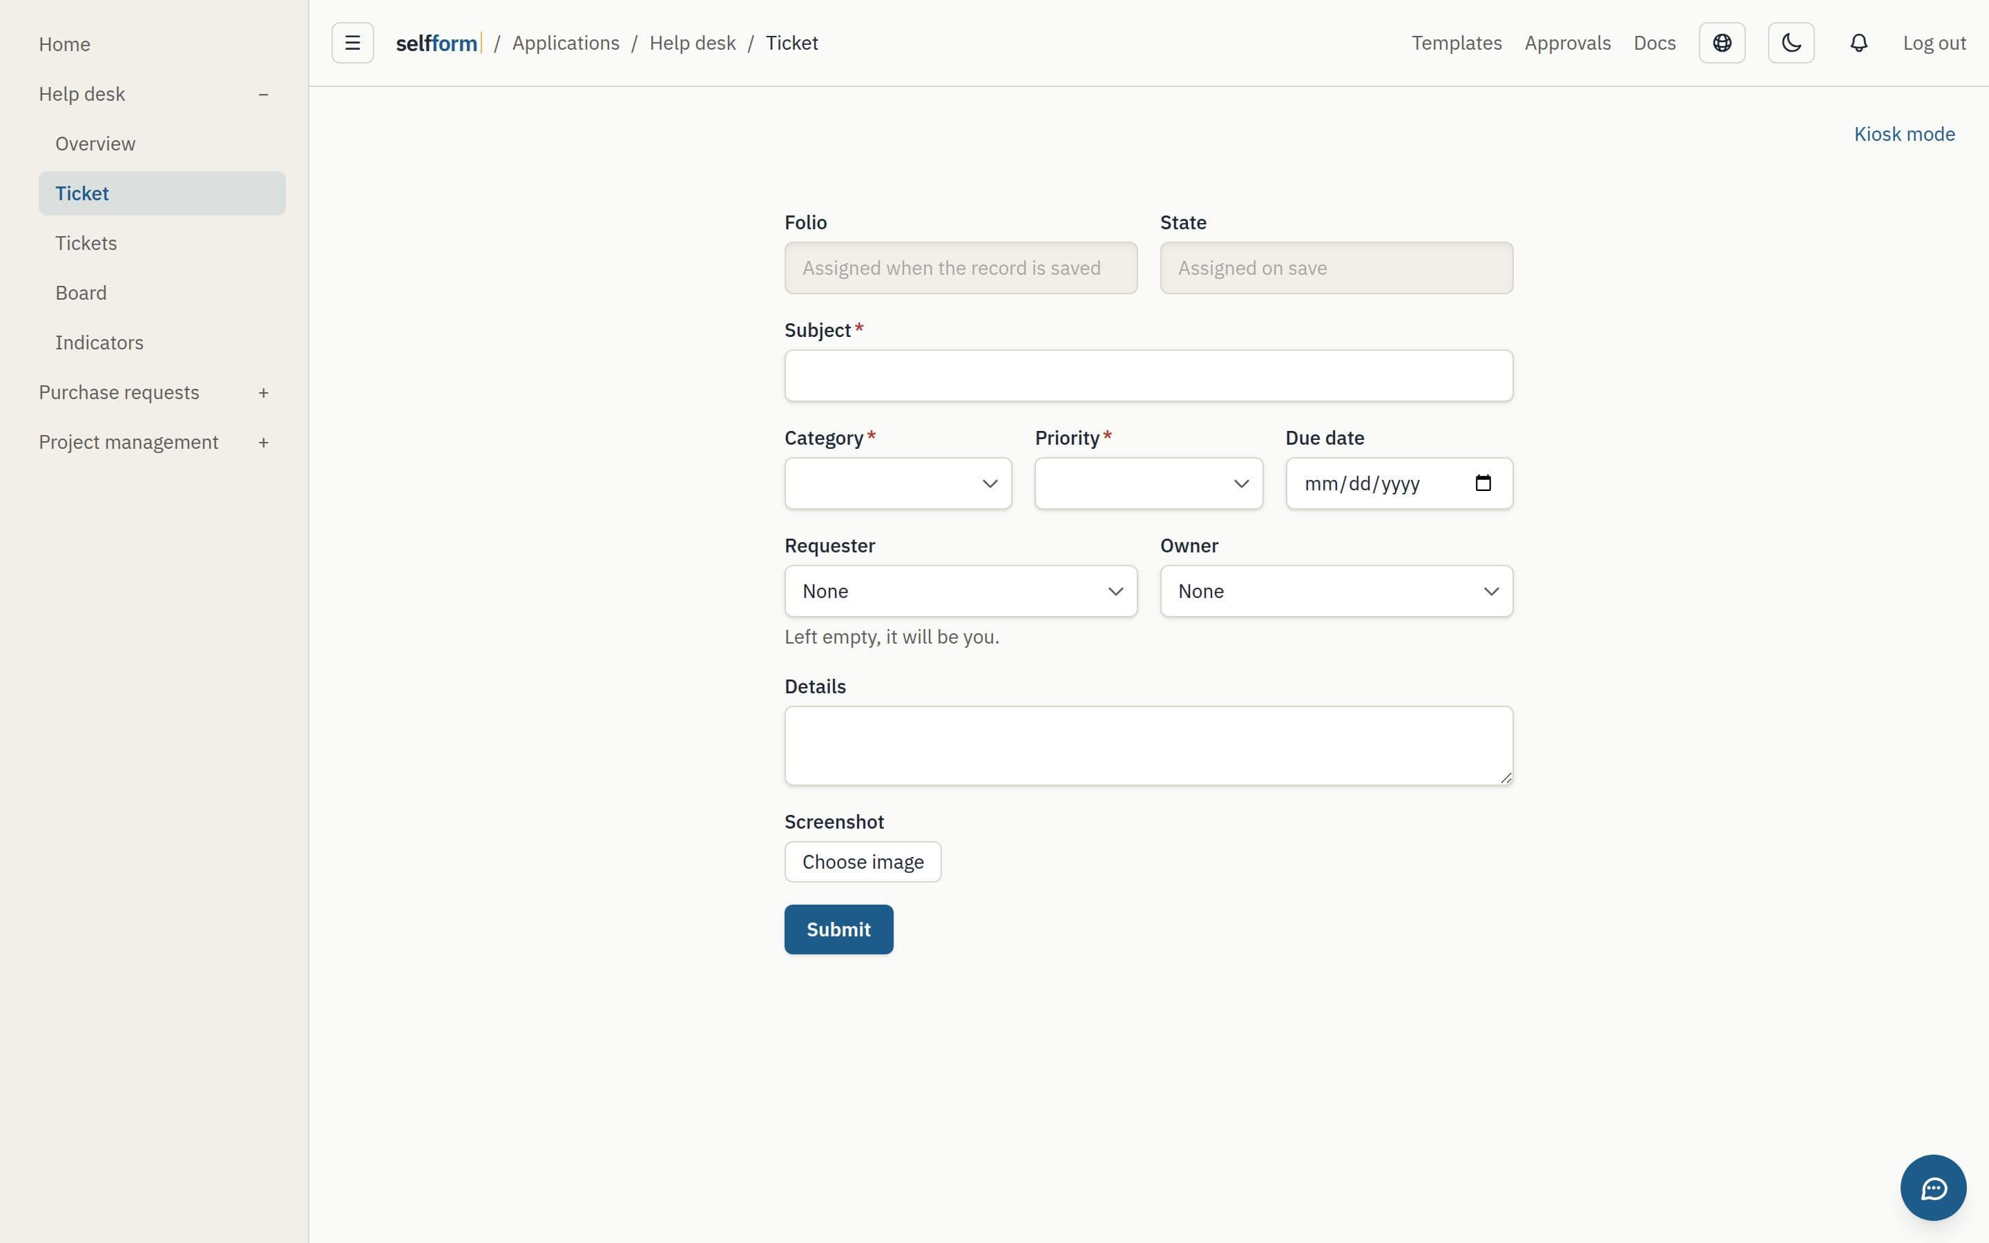Focus the Subject input field

[x=1149, y=376]
